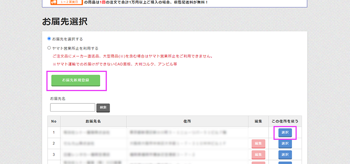Click the この住所を使う column header
The height and width of the screenshot is (164, 350).
click(x=285, y=121)
